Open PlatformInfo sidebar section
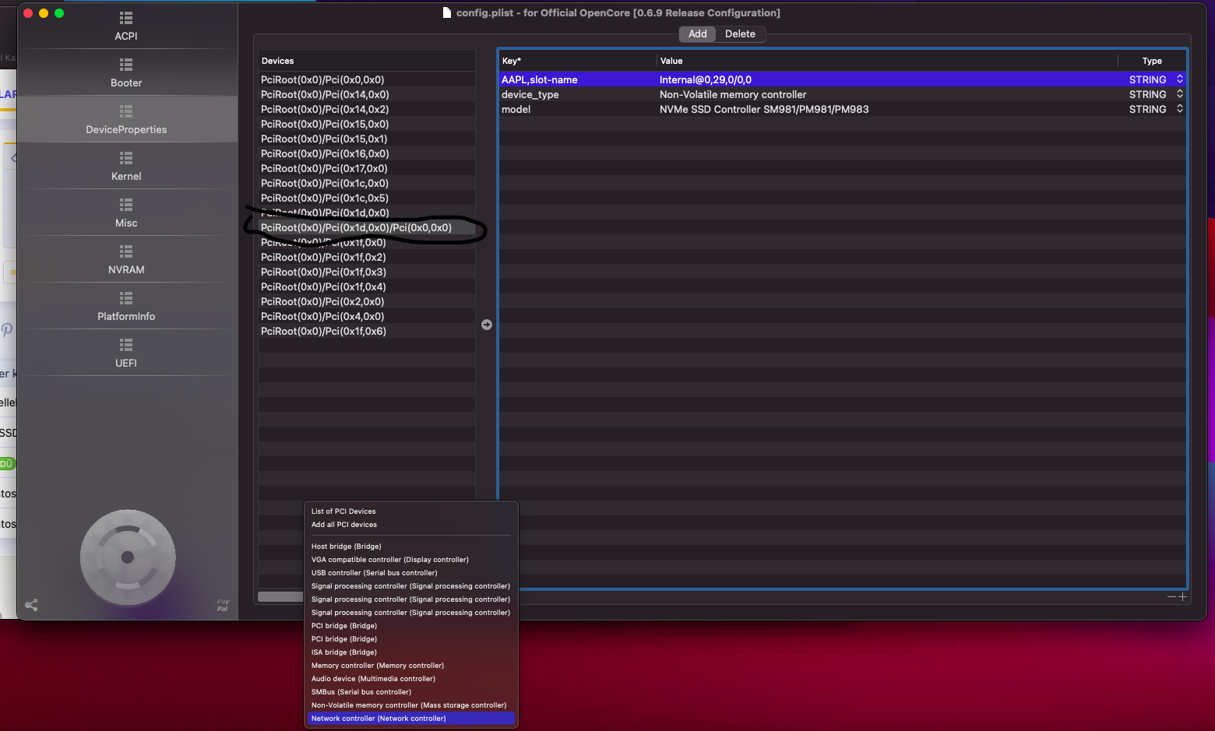Viewport: 1215px width, 731px height. (x=126, y=298)
